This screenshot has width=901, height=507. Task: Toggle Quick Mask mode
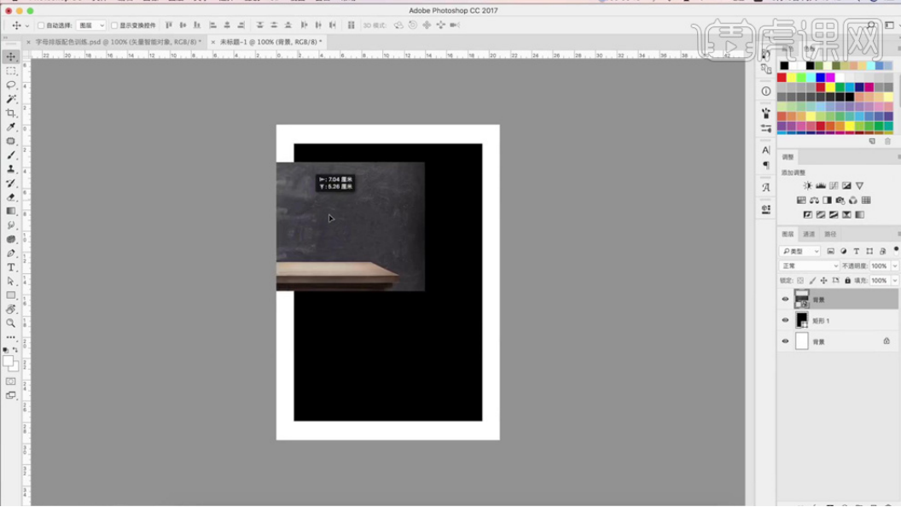point(11,382)
